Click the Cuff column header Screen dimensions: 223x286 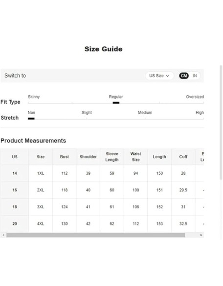click(x=183, y=157)
